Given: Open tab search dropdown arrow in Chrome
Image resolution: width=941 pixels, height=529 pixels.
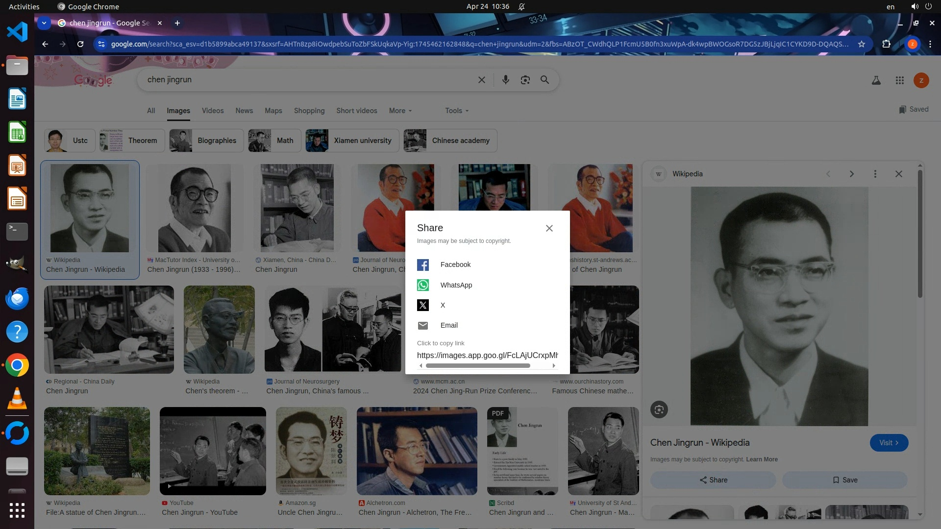Looking at the screenshot, I should coord(44,23).
